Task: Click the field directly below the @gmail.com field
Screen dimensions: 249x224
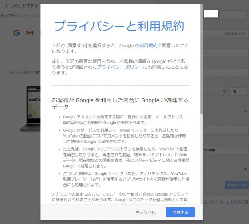Action: point(225,53)
